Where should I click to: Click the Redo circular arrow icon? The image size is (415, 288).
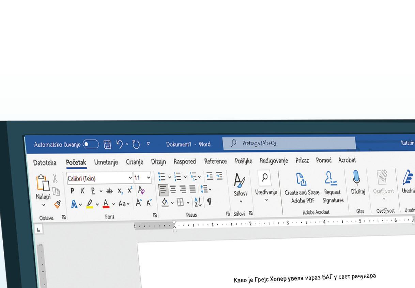click(x=136, y=144)
